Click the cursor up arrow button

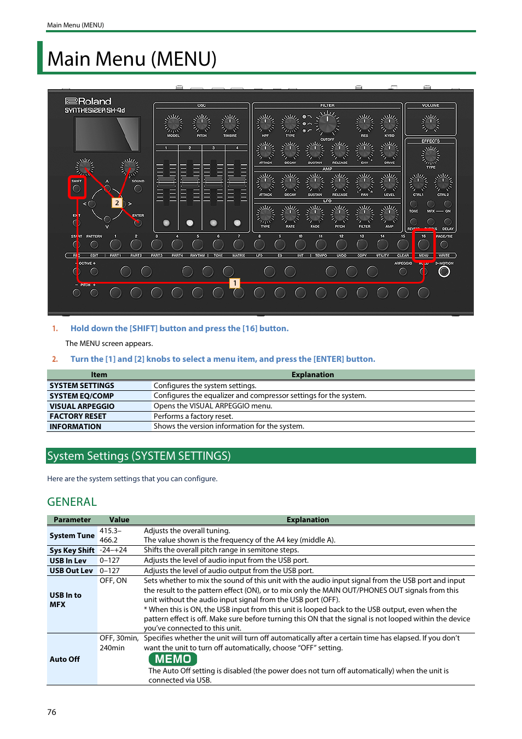coord(107,188)
